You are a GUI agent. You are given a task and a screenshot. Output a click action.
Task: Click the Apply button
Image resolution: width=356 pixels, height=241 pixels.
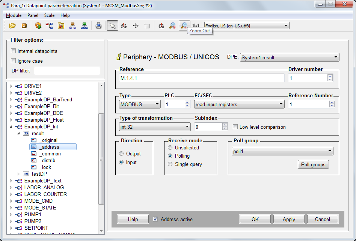pos(289,219)
